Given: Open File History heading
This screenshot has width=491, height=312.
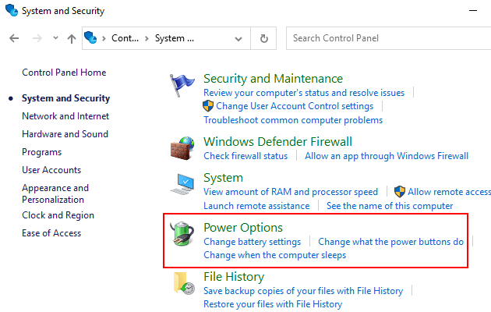Looking at the screenshot, I should point(234,277).
